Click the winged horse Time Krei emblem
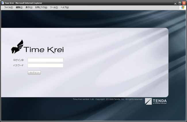The image size is (187, 122). coord(17,47)
